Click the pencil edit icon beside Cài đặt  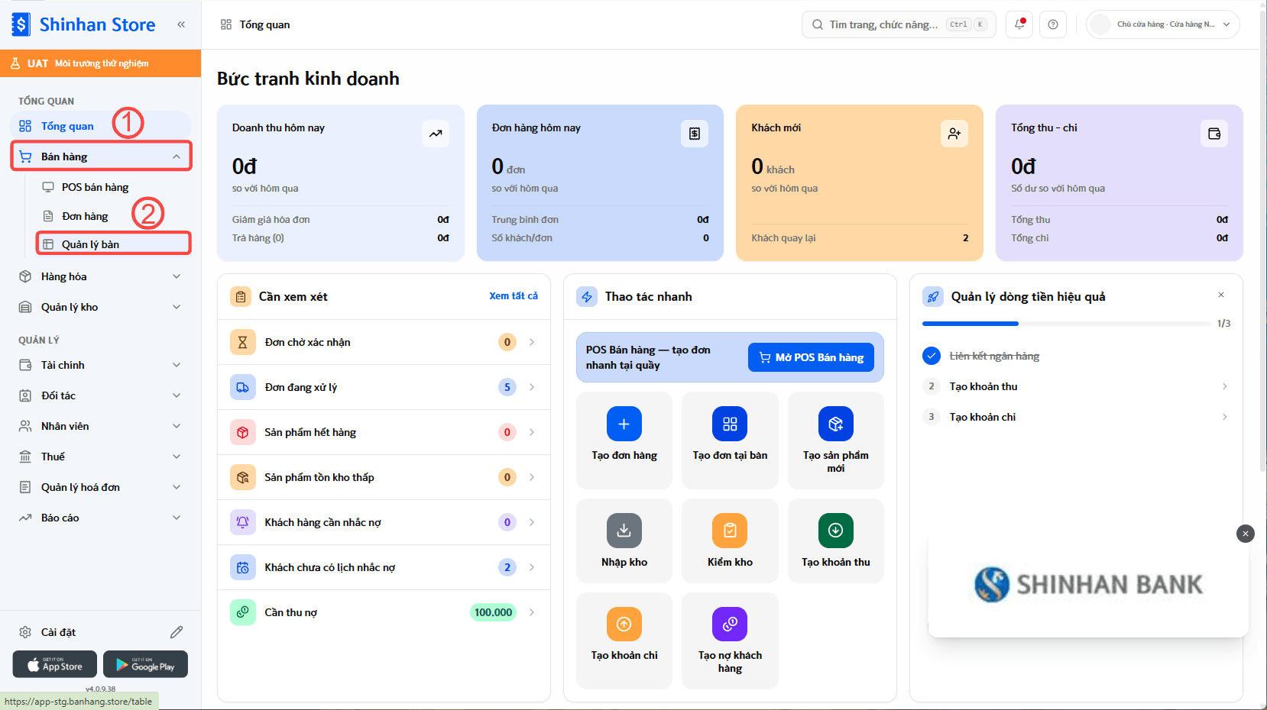177,632
